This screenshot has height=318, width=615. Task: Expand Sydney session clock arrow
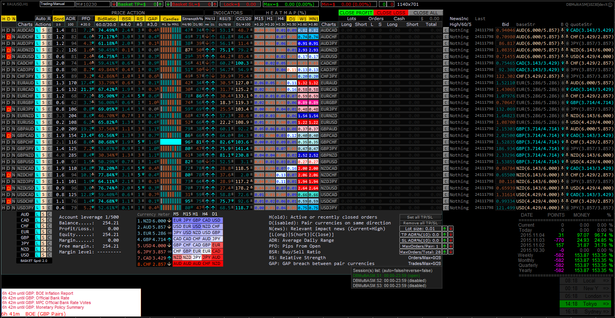[606, 312]
